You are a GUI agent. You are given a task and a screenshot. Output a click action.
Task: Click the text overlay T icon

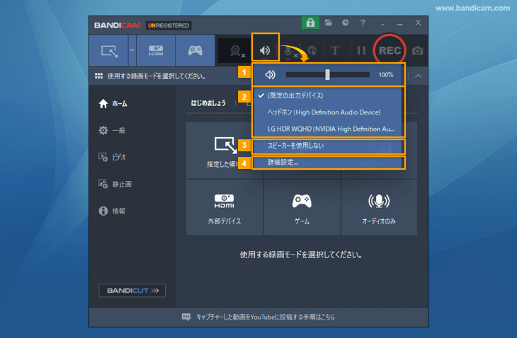(335, 51)
